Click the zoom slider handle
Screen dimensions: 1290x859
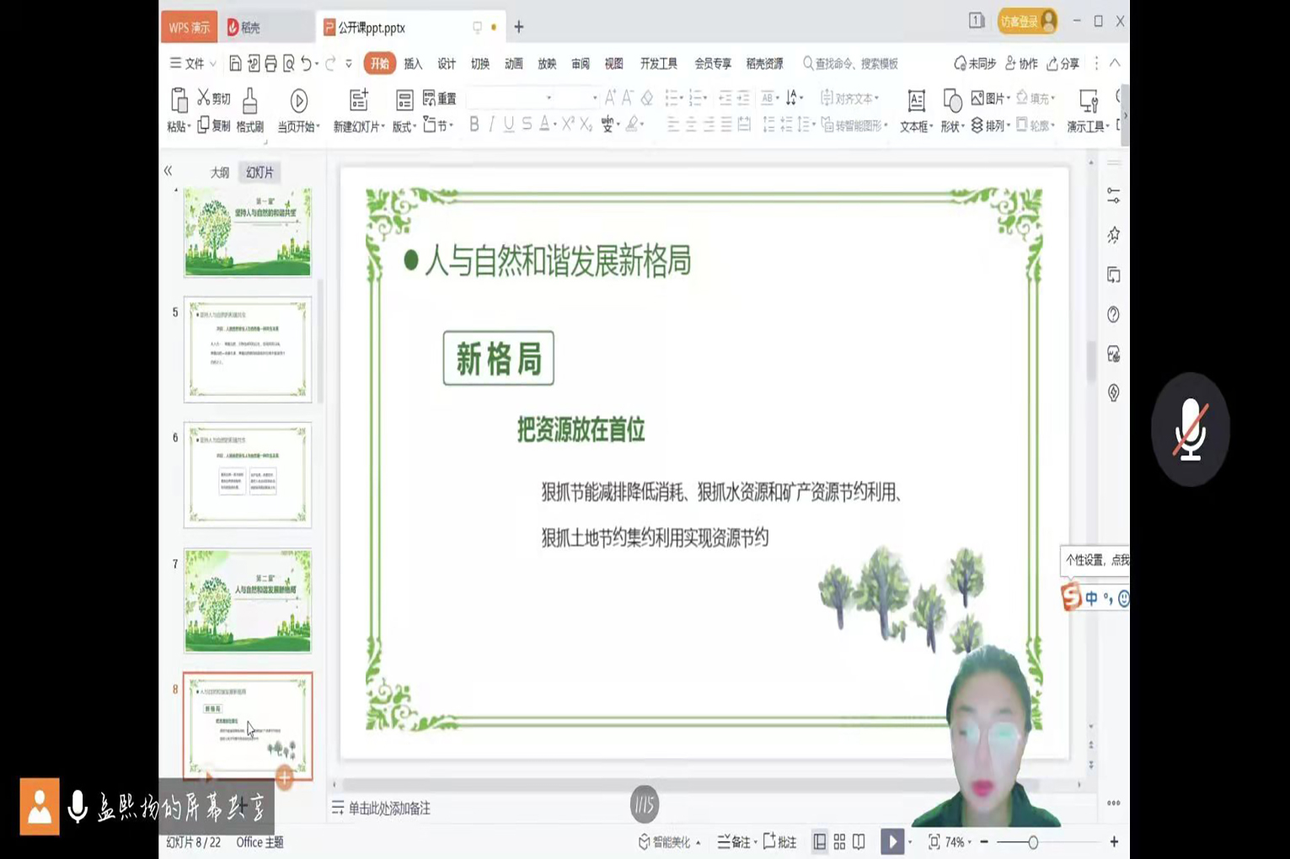(x=1033, y=842)
